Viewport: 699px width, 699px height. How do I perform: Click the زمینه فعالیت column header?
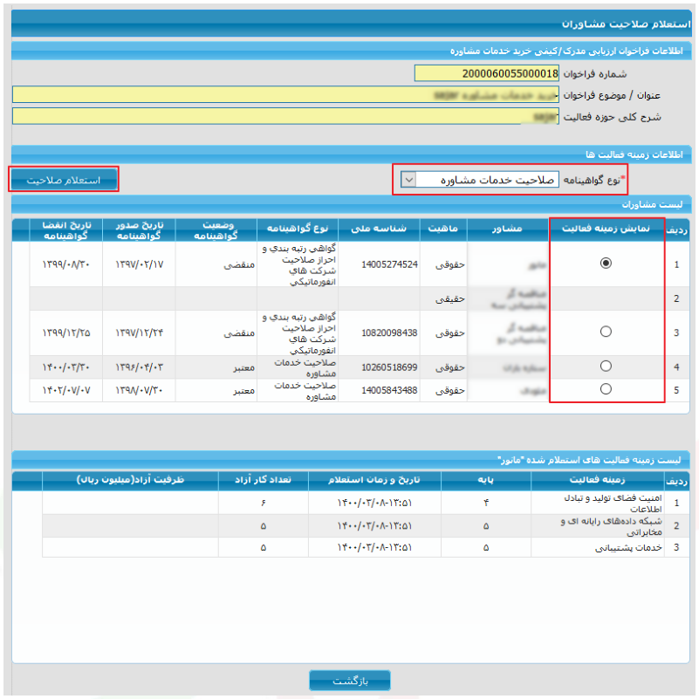coord(598,480)
